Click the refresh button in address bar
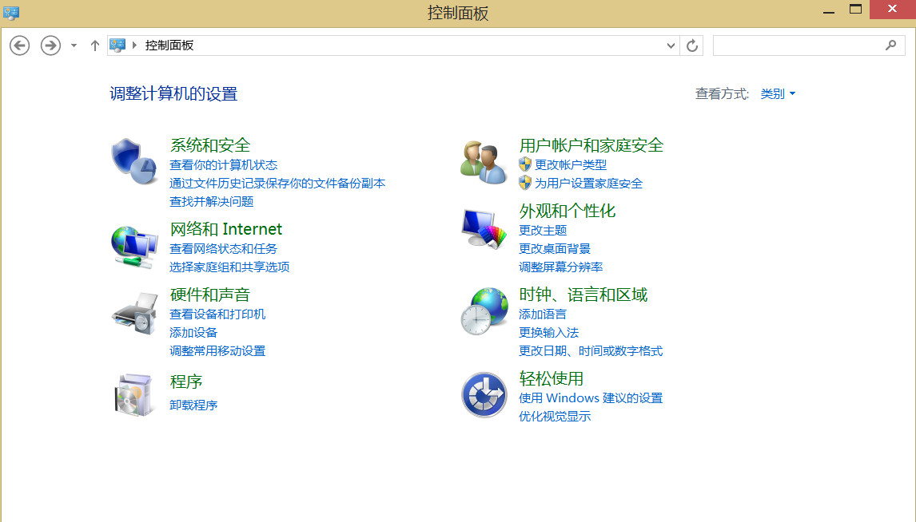The image size is (916, 522). click(692, 45)
